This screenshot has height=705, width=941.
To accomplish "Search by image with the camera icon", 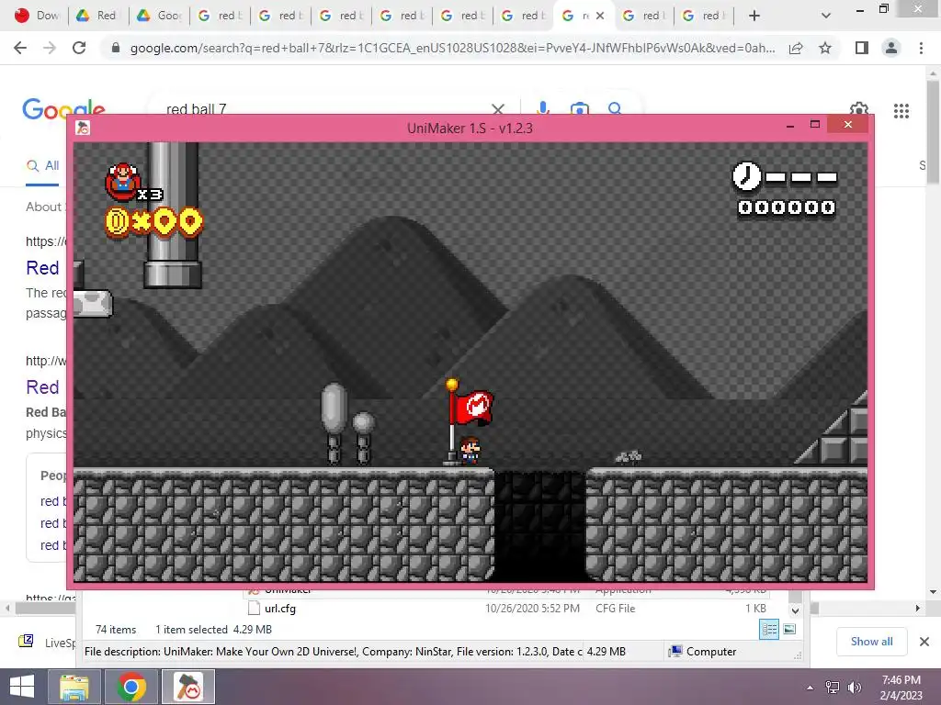I will [x=579, y=108].
